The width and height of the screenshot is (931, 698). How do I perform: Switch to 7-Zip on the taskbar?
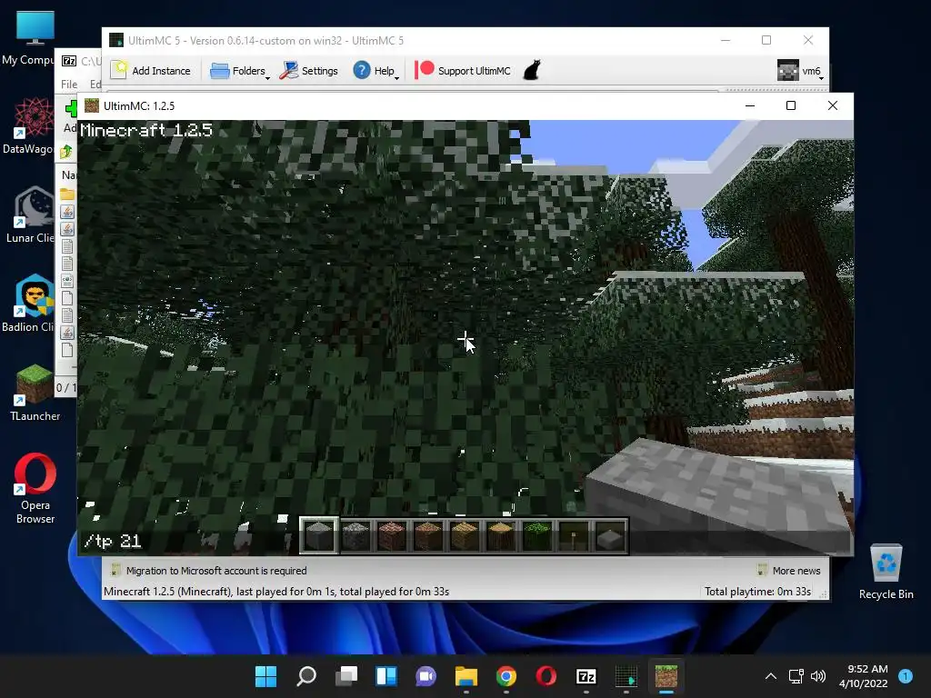(x=586, y=676)
